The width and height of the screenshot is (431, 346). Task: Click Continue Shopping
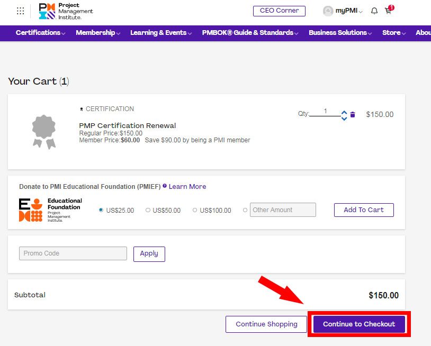click(266, 324)
